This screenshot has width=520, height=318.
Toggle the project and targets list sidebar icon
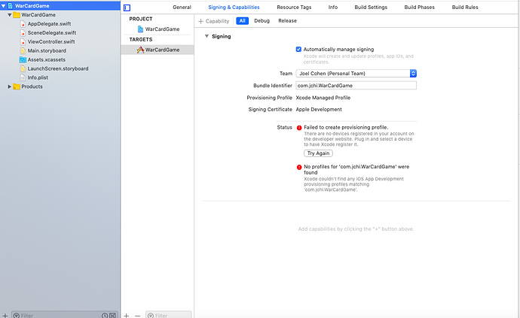tap(127, 8)
